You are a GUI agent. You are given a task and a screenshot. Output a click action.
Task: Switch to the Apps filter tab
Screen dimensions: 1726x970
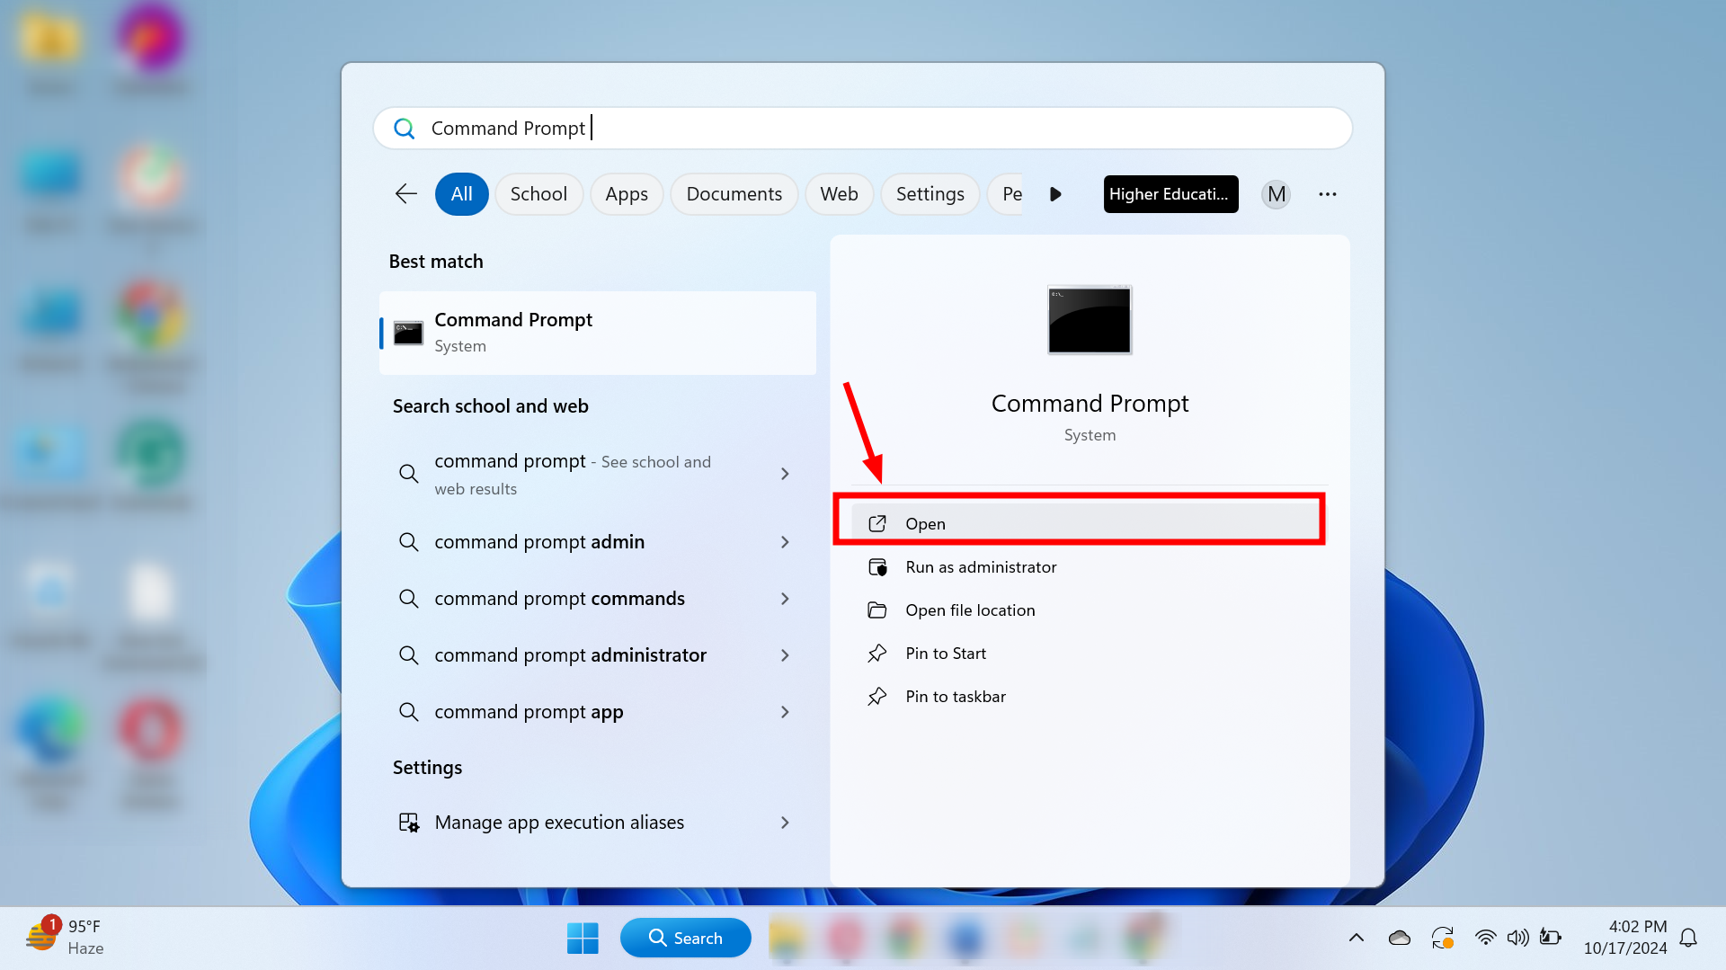pyautogui.click(x=626, y=194)
